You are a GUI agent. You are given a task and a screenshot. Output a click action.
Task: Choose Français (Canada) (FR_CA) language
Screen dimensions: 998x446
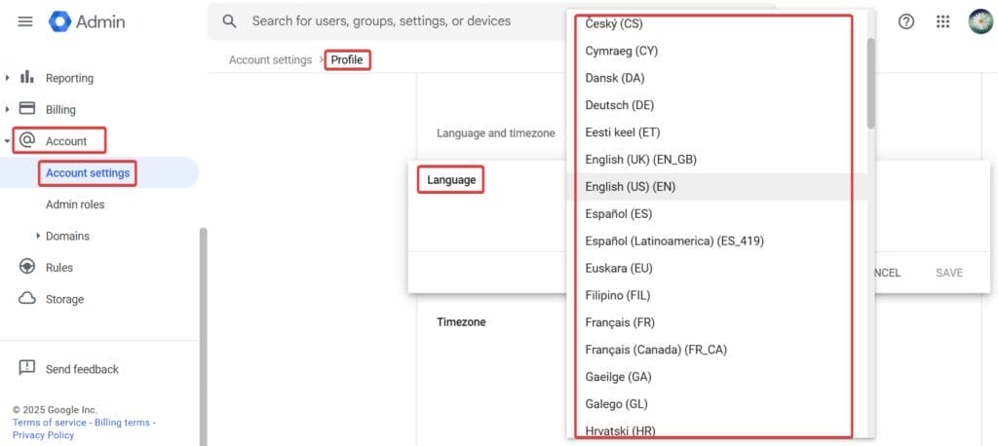point(716,350)
